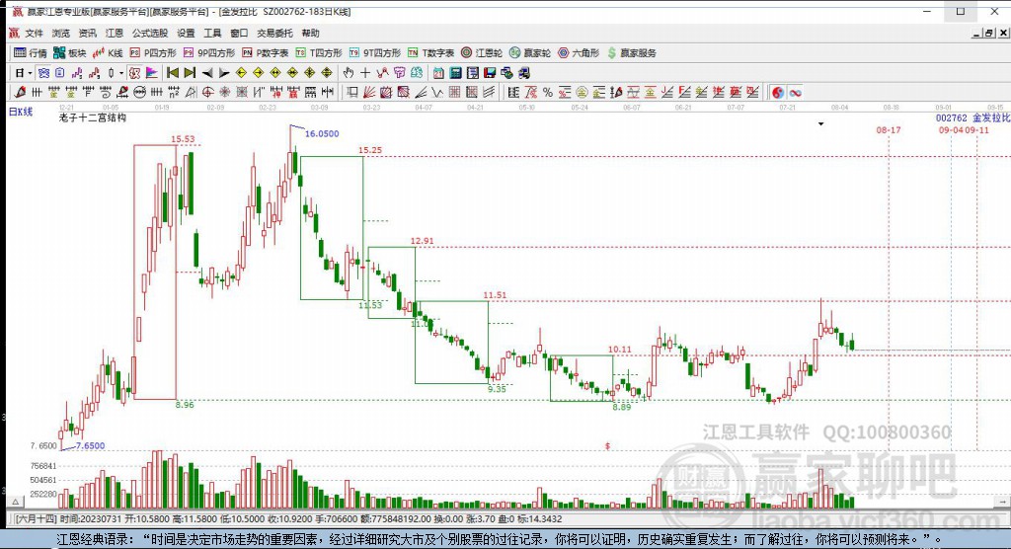
Task: Select the angle line tool icon
Action: 421,92
